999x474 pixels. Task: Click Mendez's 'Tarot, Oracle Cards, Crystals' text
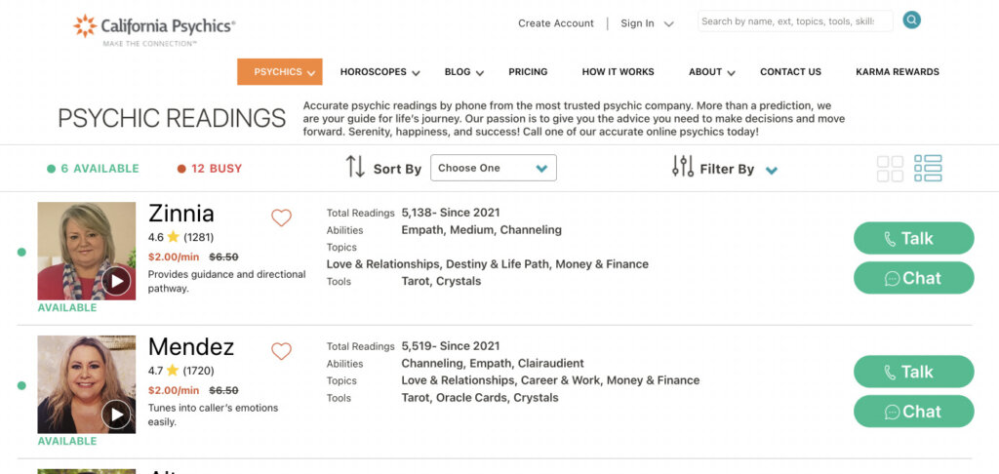pos(480,398)
